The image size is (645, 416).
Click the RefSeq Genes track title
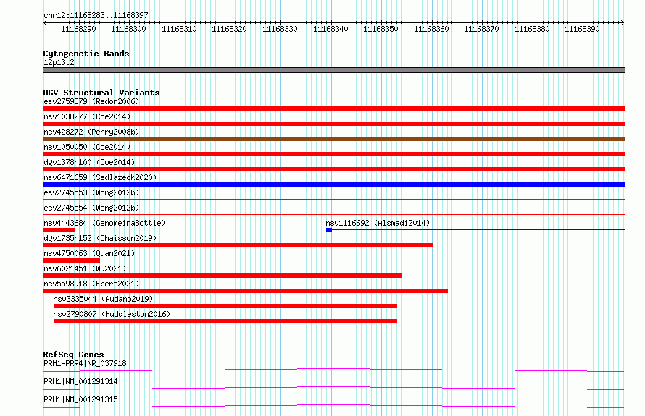(73, 355)
